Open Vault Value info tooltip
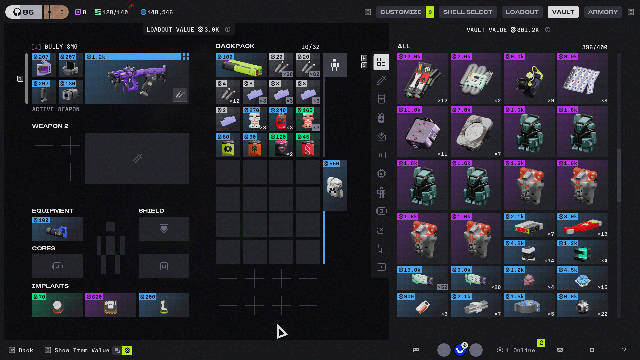Viewport: 640px width, 360px height. click(x=548, y=30)
